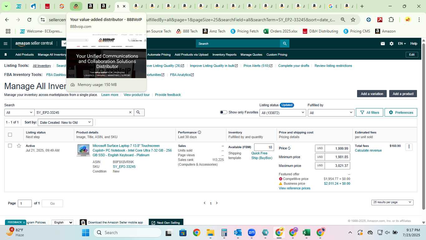Image resolution: width=426 pixels, height=240 pixels.
Task: Click View reference prices link
Action: coord(294,188)
